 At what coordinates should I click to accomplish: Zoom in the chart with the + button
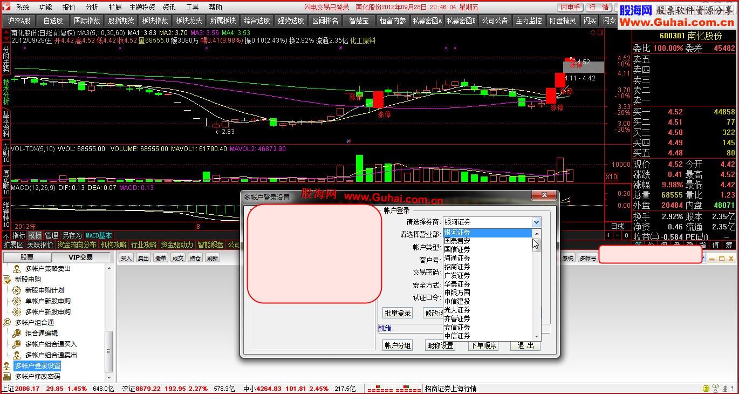click(x=609, y=235)
